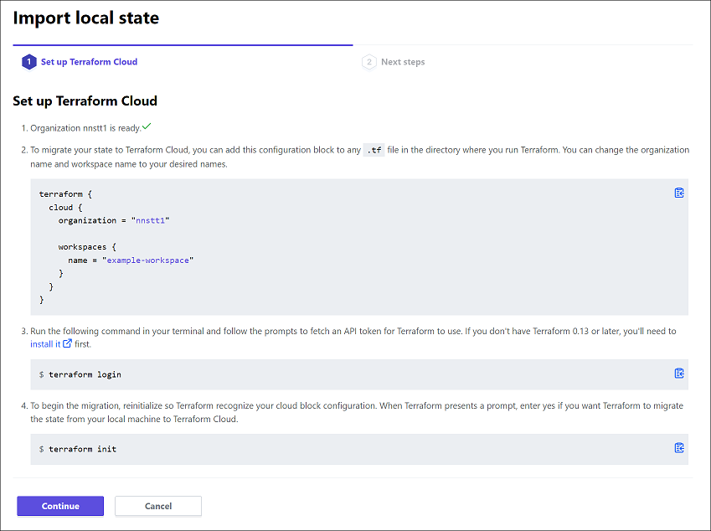Image resolution: width=711 pixels, height=531 pixels.
Task: Copy the terraform login command
Action: pyautogui.click(x=679, y=374)
